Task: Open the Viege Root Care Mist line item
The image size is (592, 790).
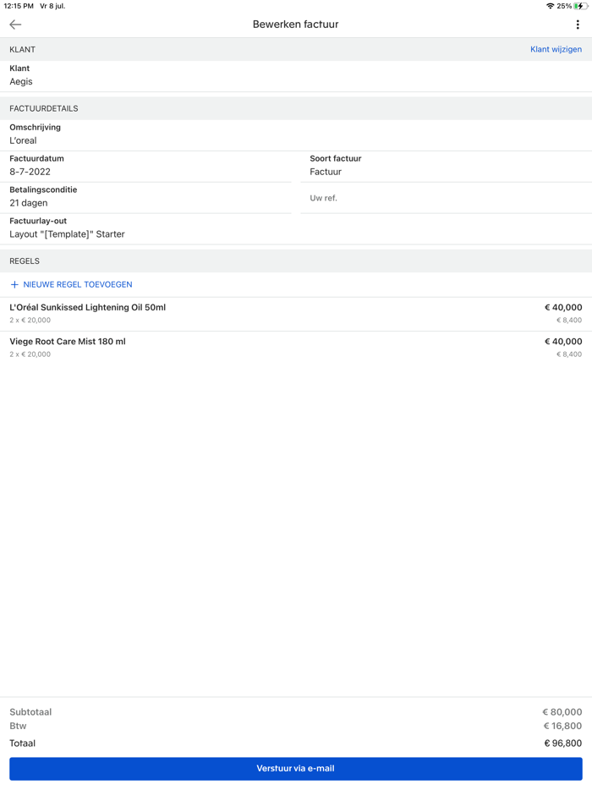Action: point(296,348)
